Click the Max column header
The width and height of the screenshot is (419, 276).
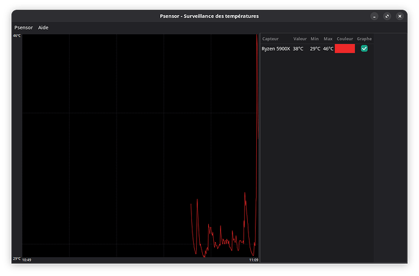click(x=328, y=39)
